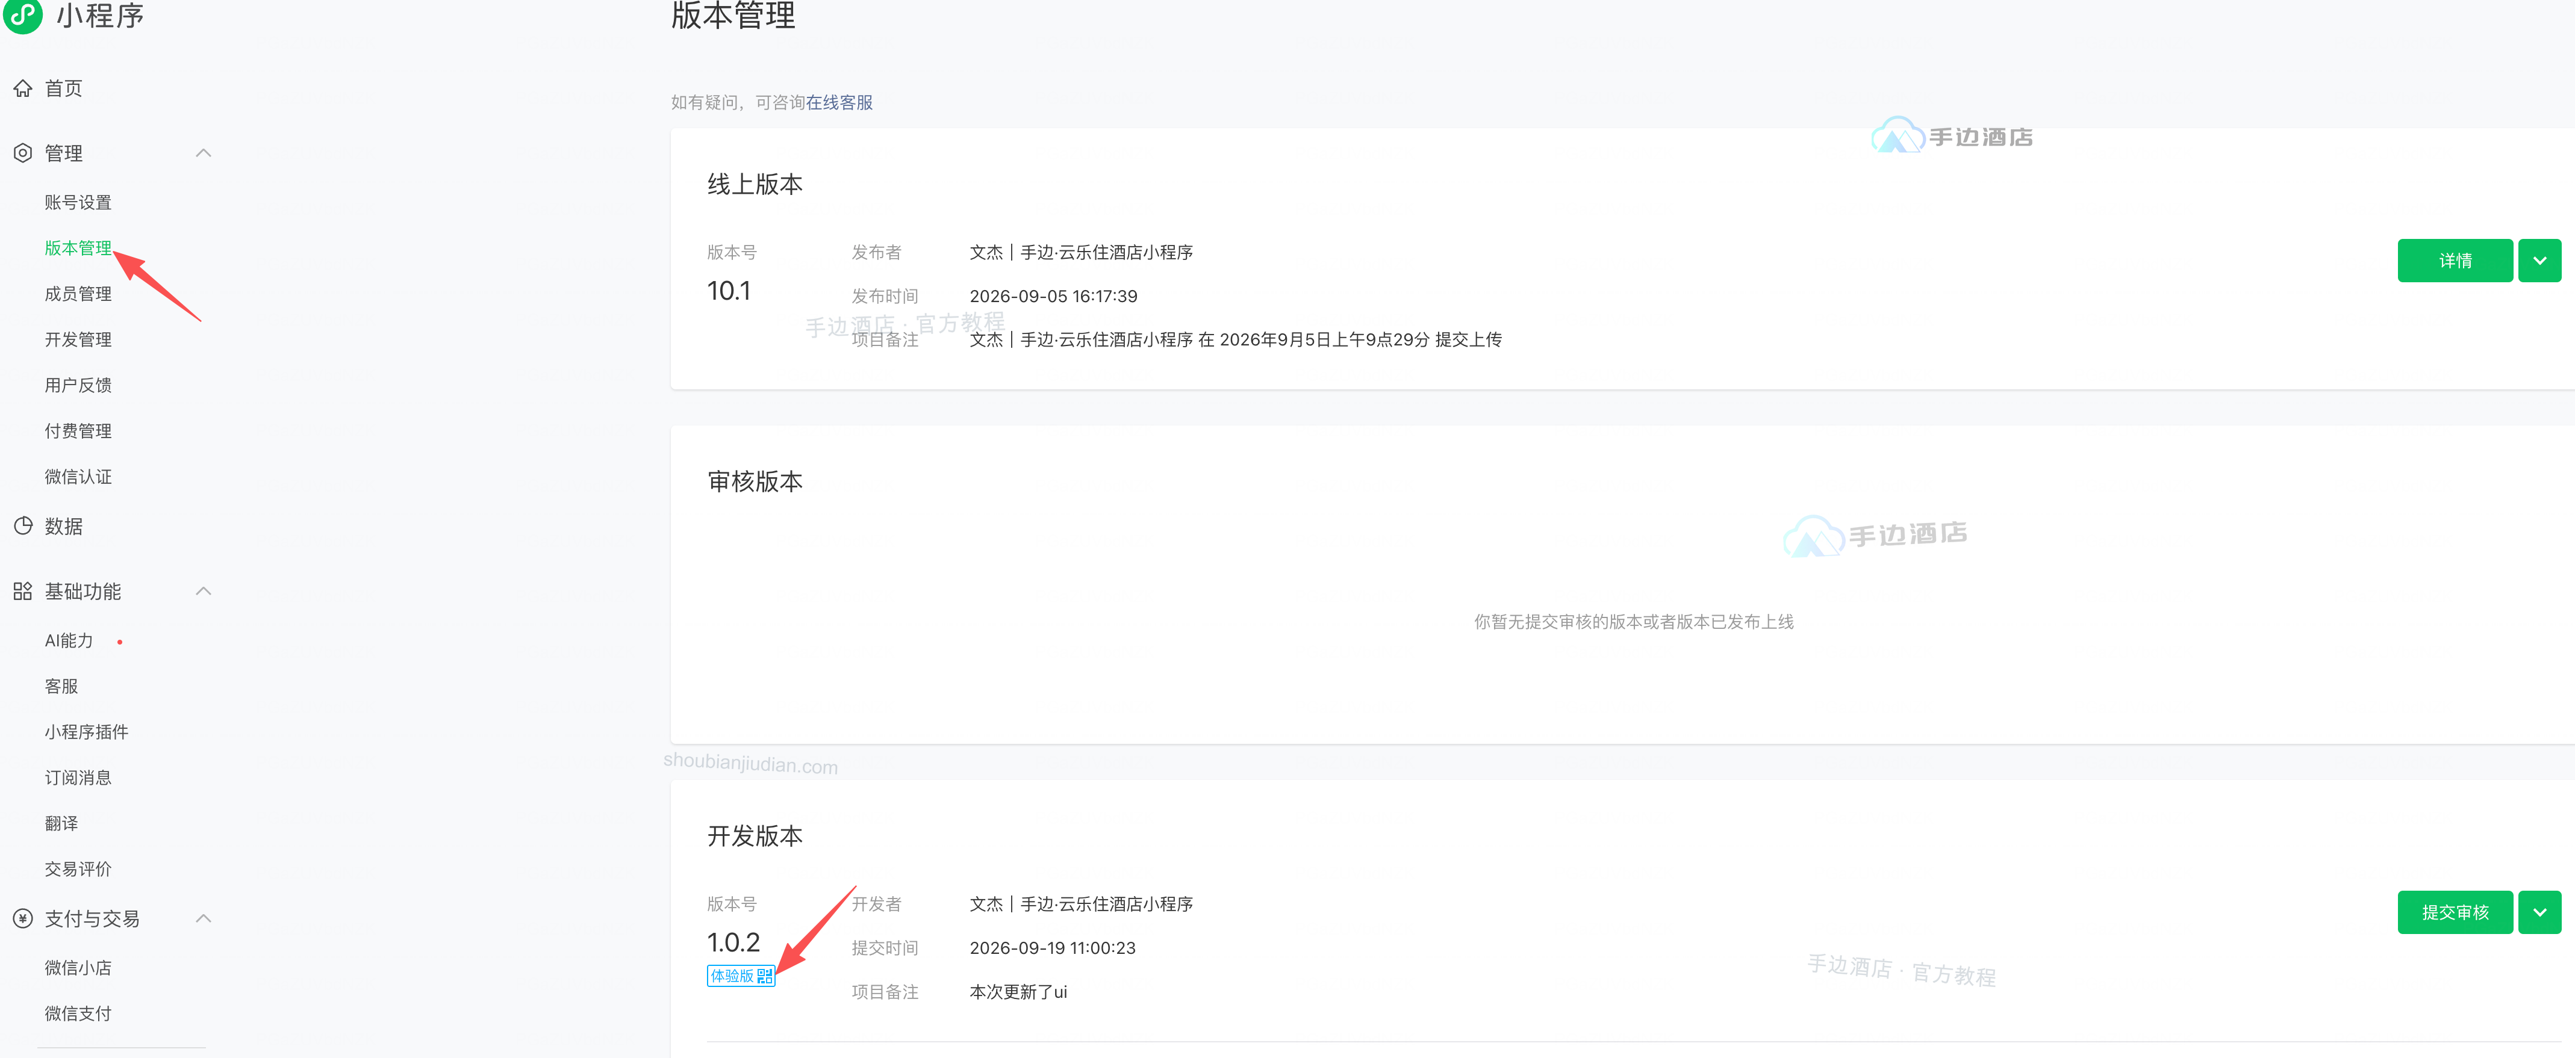Open dropdown arrow next to 详情 button

point(2539,261)
